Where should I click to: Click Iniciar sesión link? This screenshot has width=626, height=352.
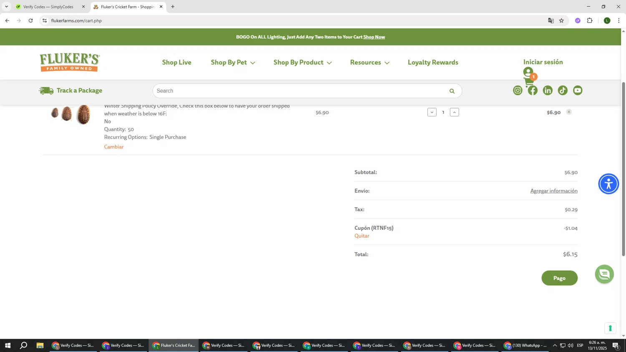543,62
